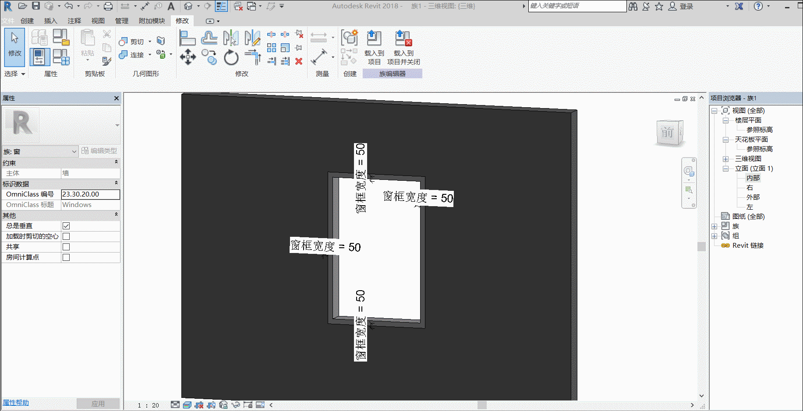Uncheck the 总是垂直 checkbox

pyautogui.click(x=66, y=226)
